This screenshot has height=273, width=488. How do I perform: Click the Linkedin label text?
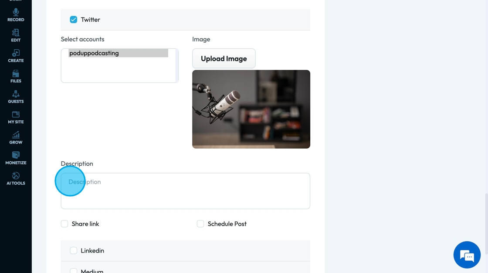92,251
